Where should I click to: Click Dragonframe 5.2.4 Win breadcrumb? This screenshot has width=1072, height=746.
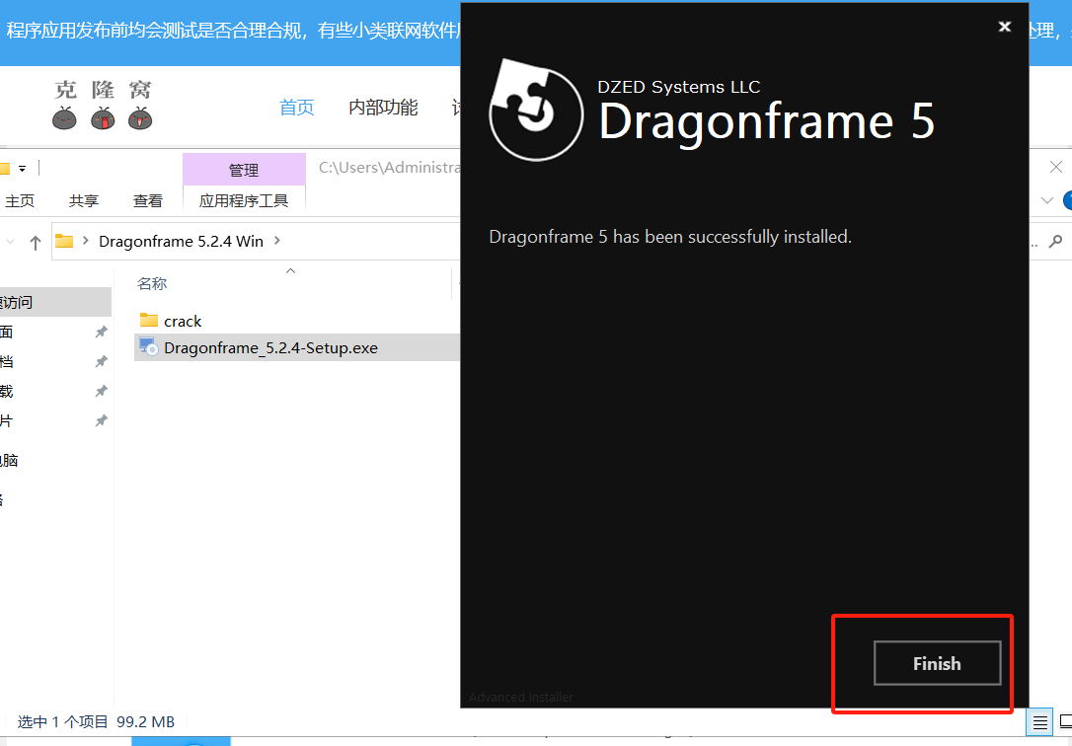pyautogui.click(x=182, y=241)
